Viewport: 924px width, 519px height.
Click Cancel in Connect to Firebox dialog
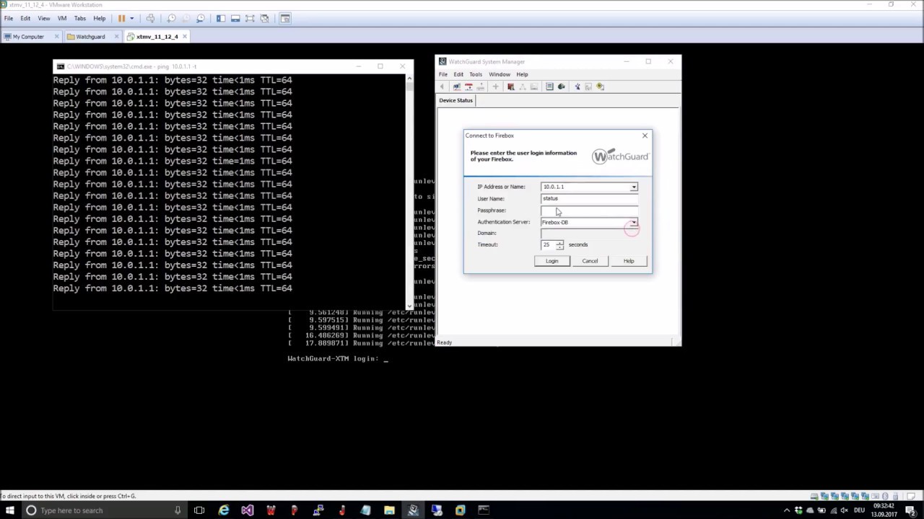click(x=590, y=261)
